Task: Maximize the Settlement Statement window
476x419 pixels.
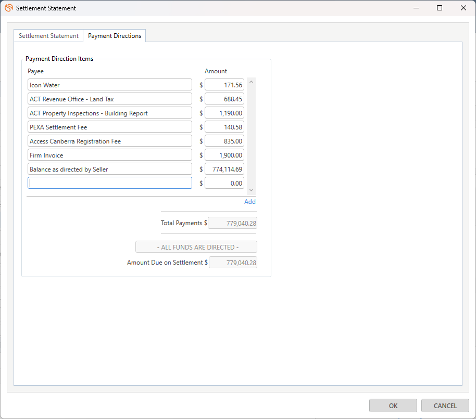Action: pyautogui.click(x=440, y=8)
